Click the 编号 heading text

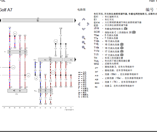click(x=149, y=10)
